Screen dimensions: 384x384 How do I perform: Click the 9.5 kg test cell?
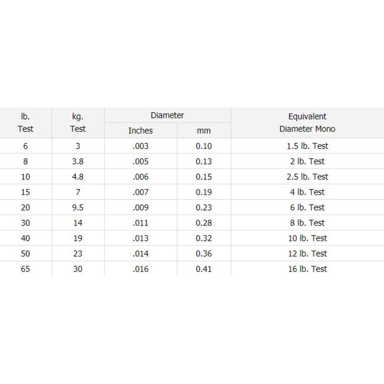pyautogui.click(x=78, y=207)
